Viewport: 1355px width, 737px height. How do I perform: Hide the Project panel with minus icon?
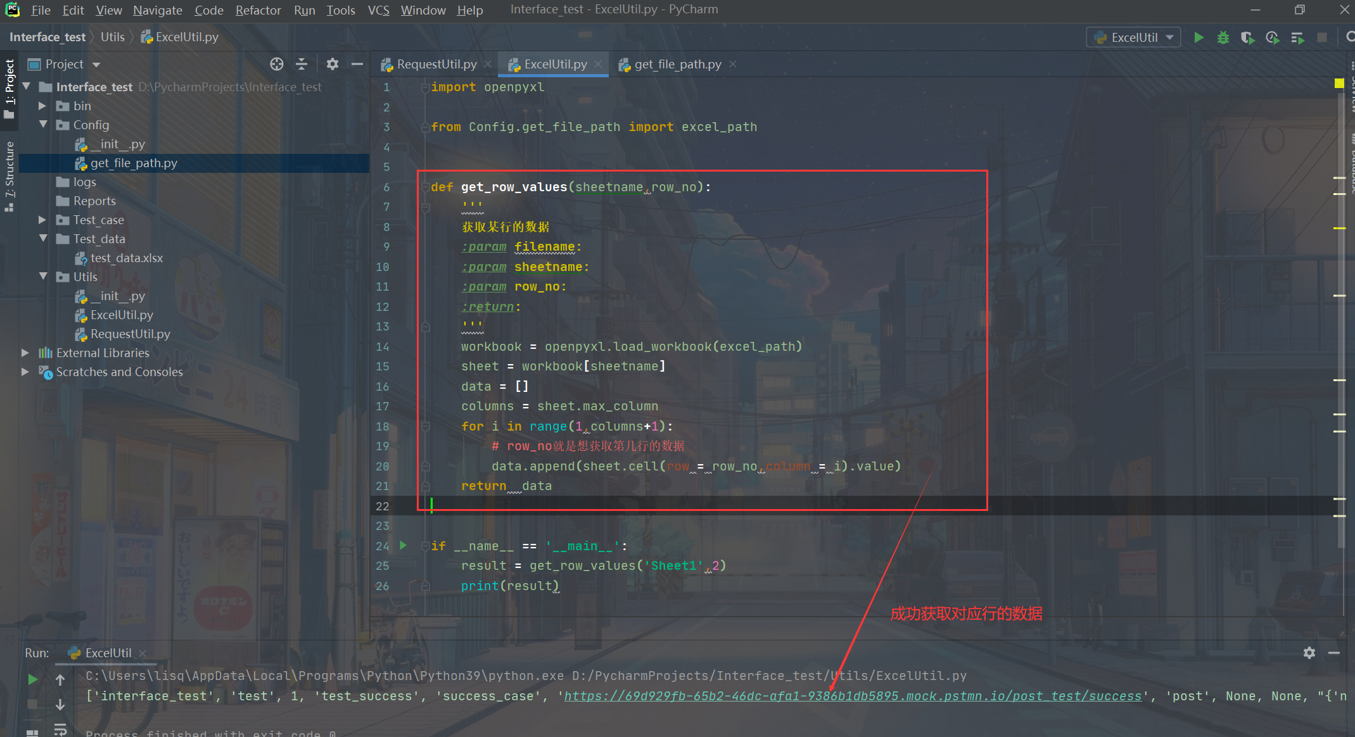click(x=357, y=64)
